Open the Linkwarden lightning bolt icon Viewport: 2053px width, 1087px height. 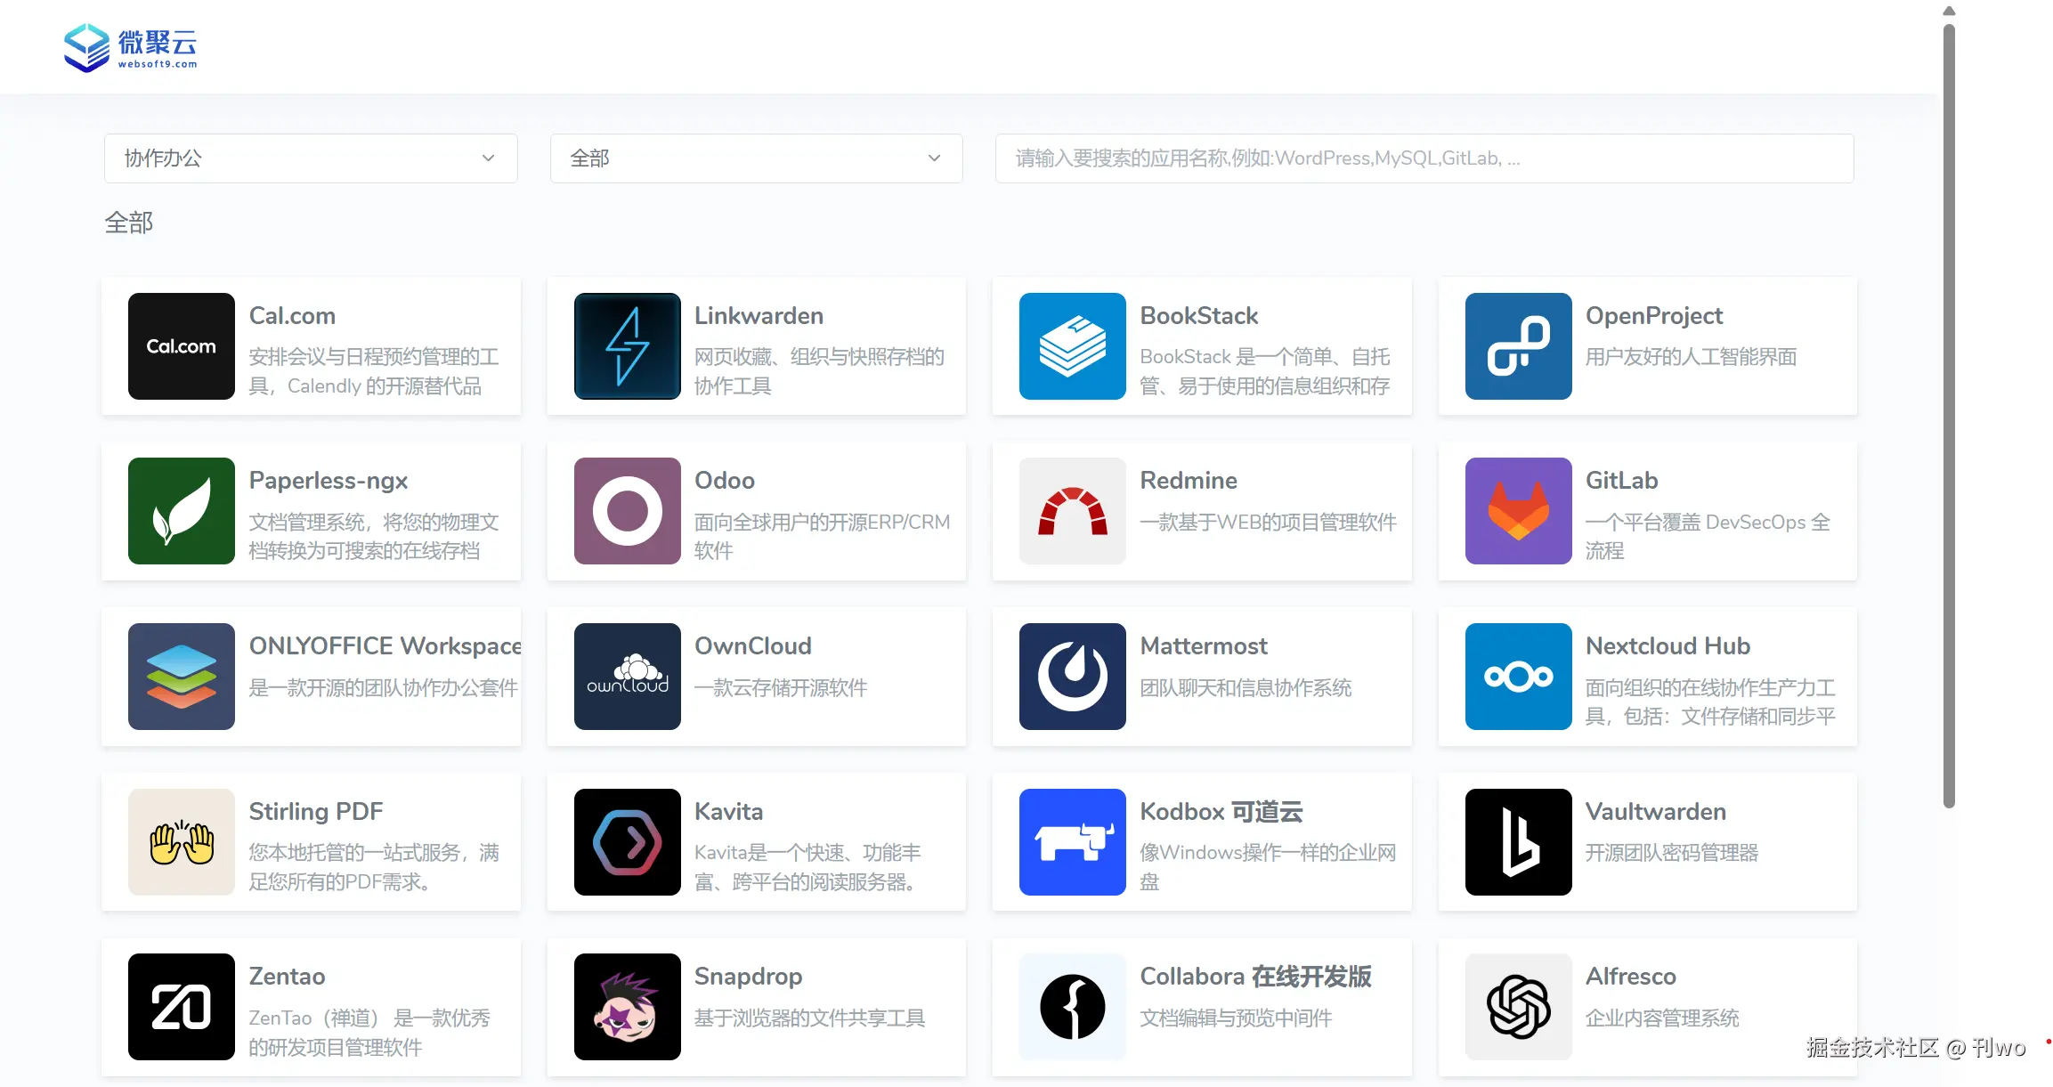tap(627, 346)
